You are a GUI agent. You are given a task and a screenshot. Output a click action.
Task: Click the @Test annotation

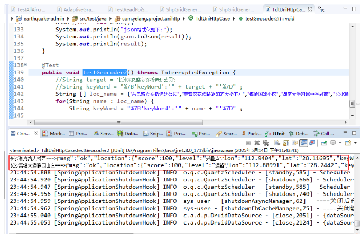[x=50, y=65]
